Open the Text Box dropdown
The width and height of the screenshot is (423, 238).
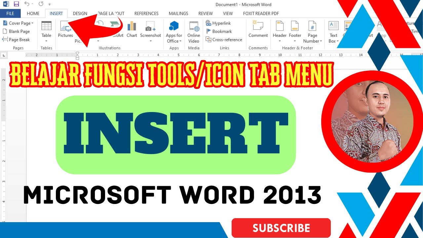point(333,32)
